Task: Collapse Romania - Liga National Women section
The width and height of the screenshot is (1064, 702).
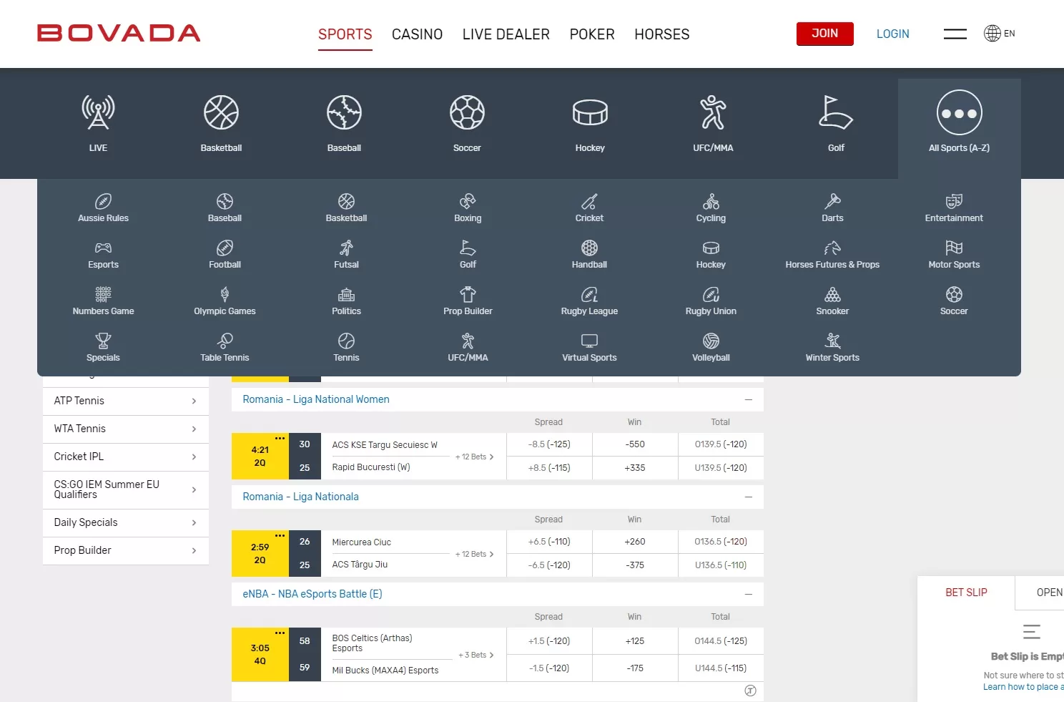Action: (x=749, y=399)
